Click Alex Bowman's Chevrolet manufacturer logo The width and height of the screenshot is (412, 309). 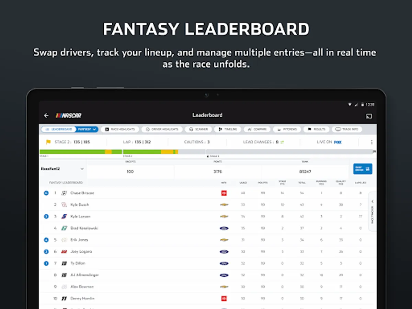(x=224, y=287)
